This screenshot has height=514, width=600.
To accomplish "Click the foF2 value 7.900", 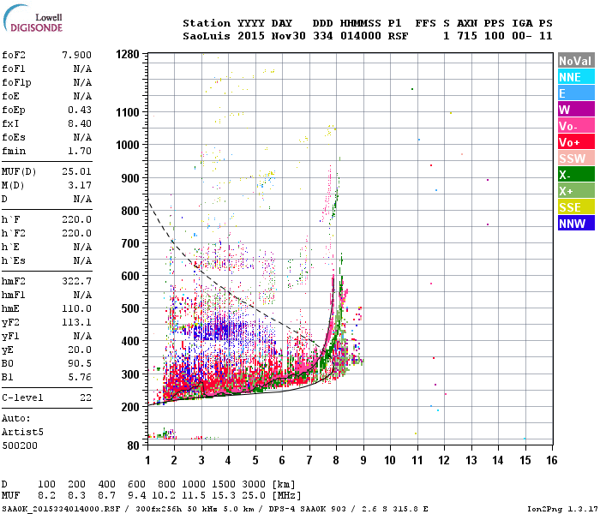I will [76, 55].
